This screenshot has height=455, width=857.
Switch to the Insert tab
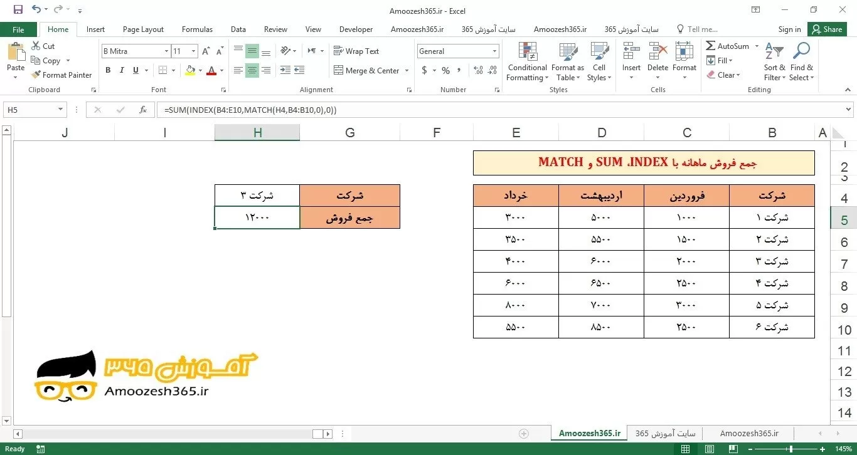[95, 29]
